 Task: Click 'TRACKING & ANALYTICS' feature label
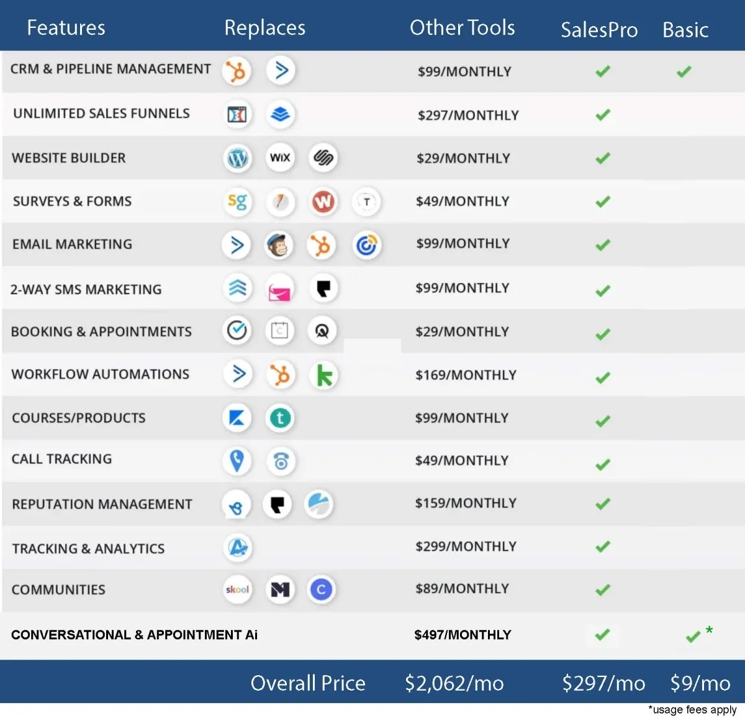tap(88, 549)
